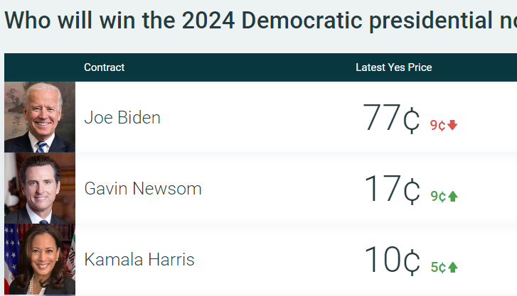Click Biden's 77¢ latest yes price
Image resolution: width=517 pixels, height=296 pixels.
point(391,119)
